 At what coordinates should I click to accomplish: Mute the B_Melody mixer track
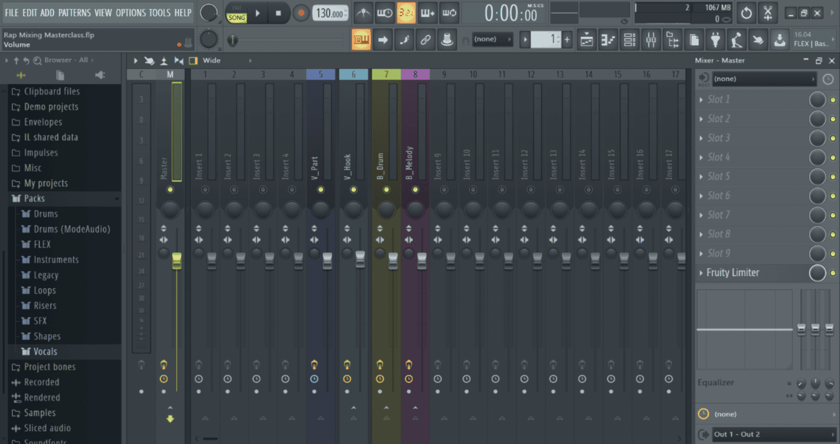point(415,190)
